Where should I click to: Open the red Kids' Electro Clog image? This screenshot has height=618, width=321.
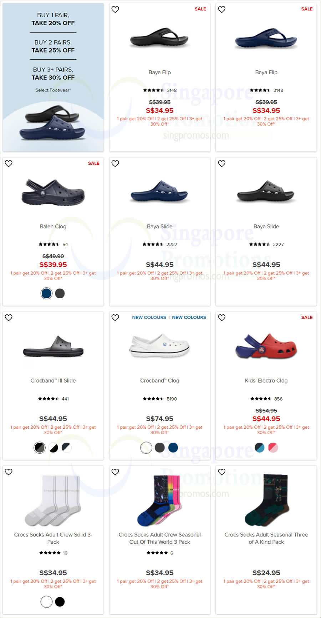point(266,347)
